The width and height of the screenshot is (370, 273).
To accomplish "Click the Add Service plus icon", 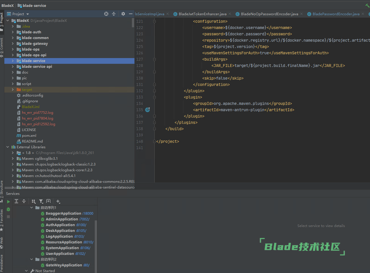I will pos(58,201).
